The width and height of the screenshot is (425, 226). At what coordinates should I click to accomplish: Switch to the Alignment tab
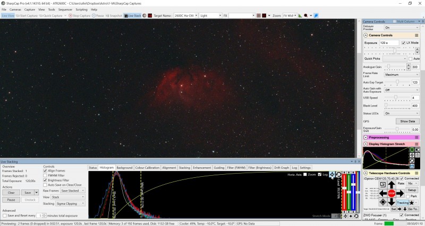[x=169, y=168]
